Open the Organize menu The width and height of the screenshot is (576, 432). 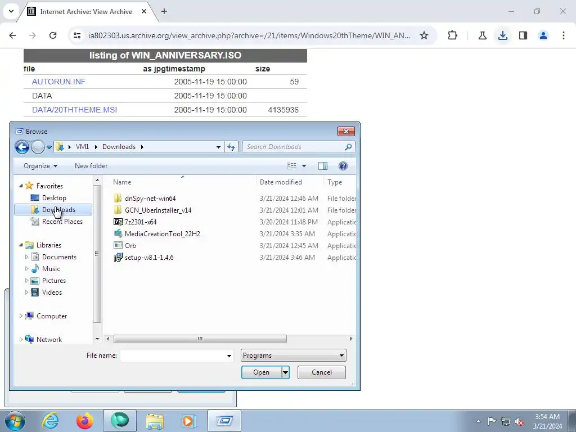(x=40, y=166)
